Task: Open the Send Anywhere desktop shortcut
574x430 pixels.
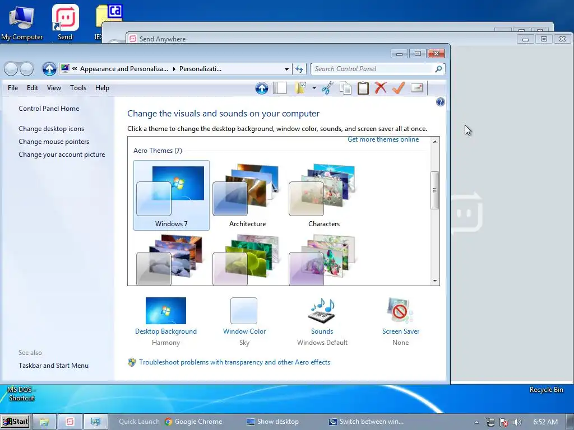Action: click(x=65, y=22)
